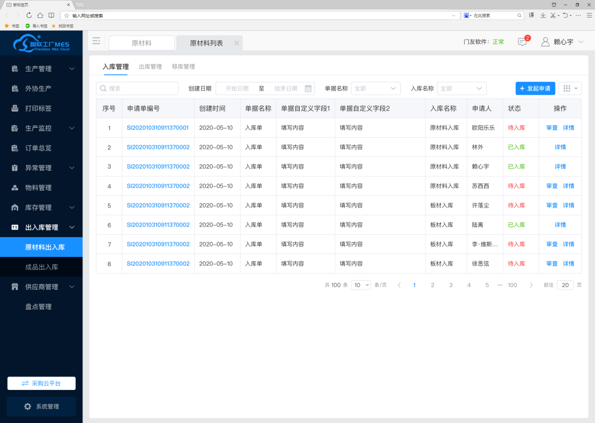Click 详情 for row 6 陆离

click(560, 225)
